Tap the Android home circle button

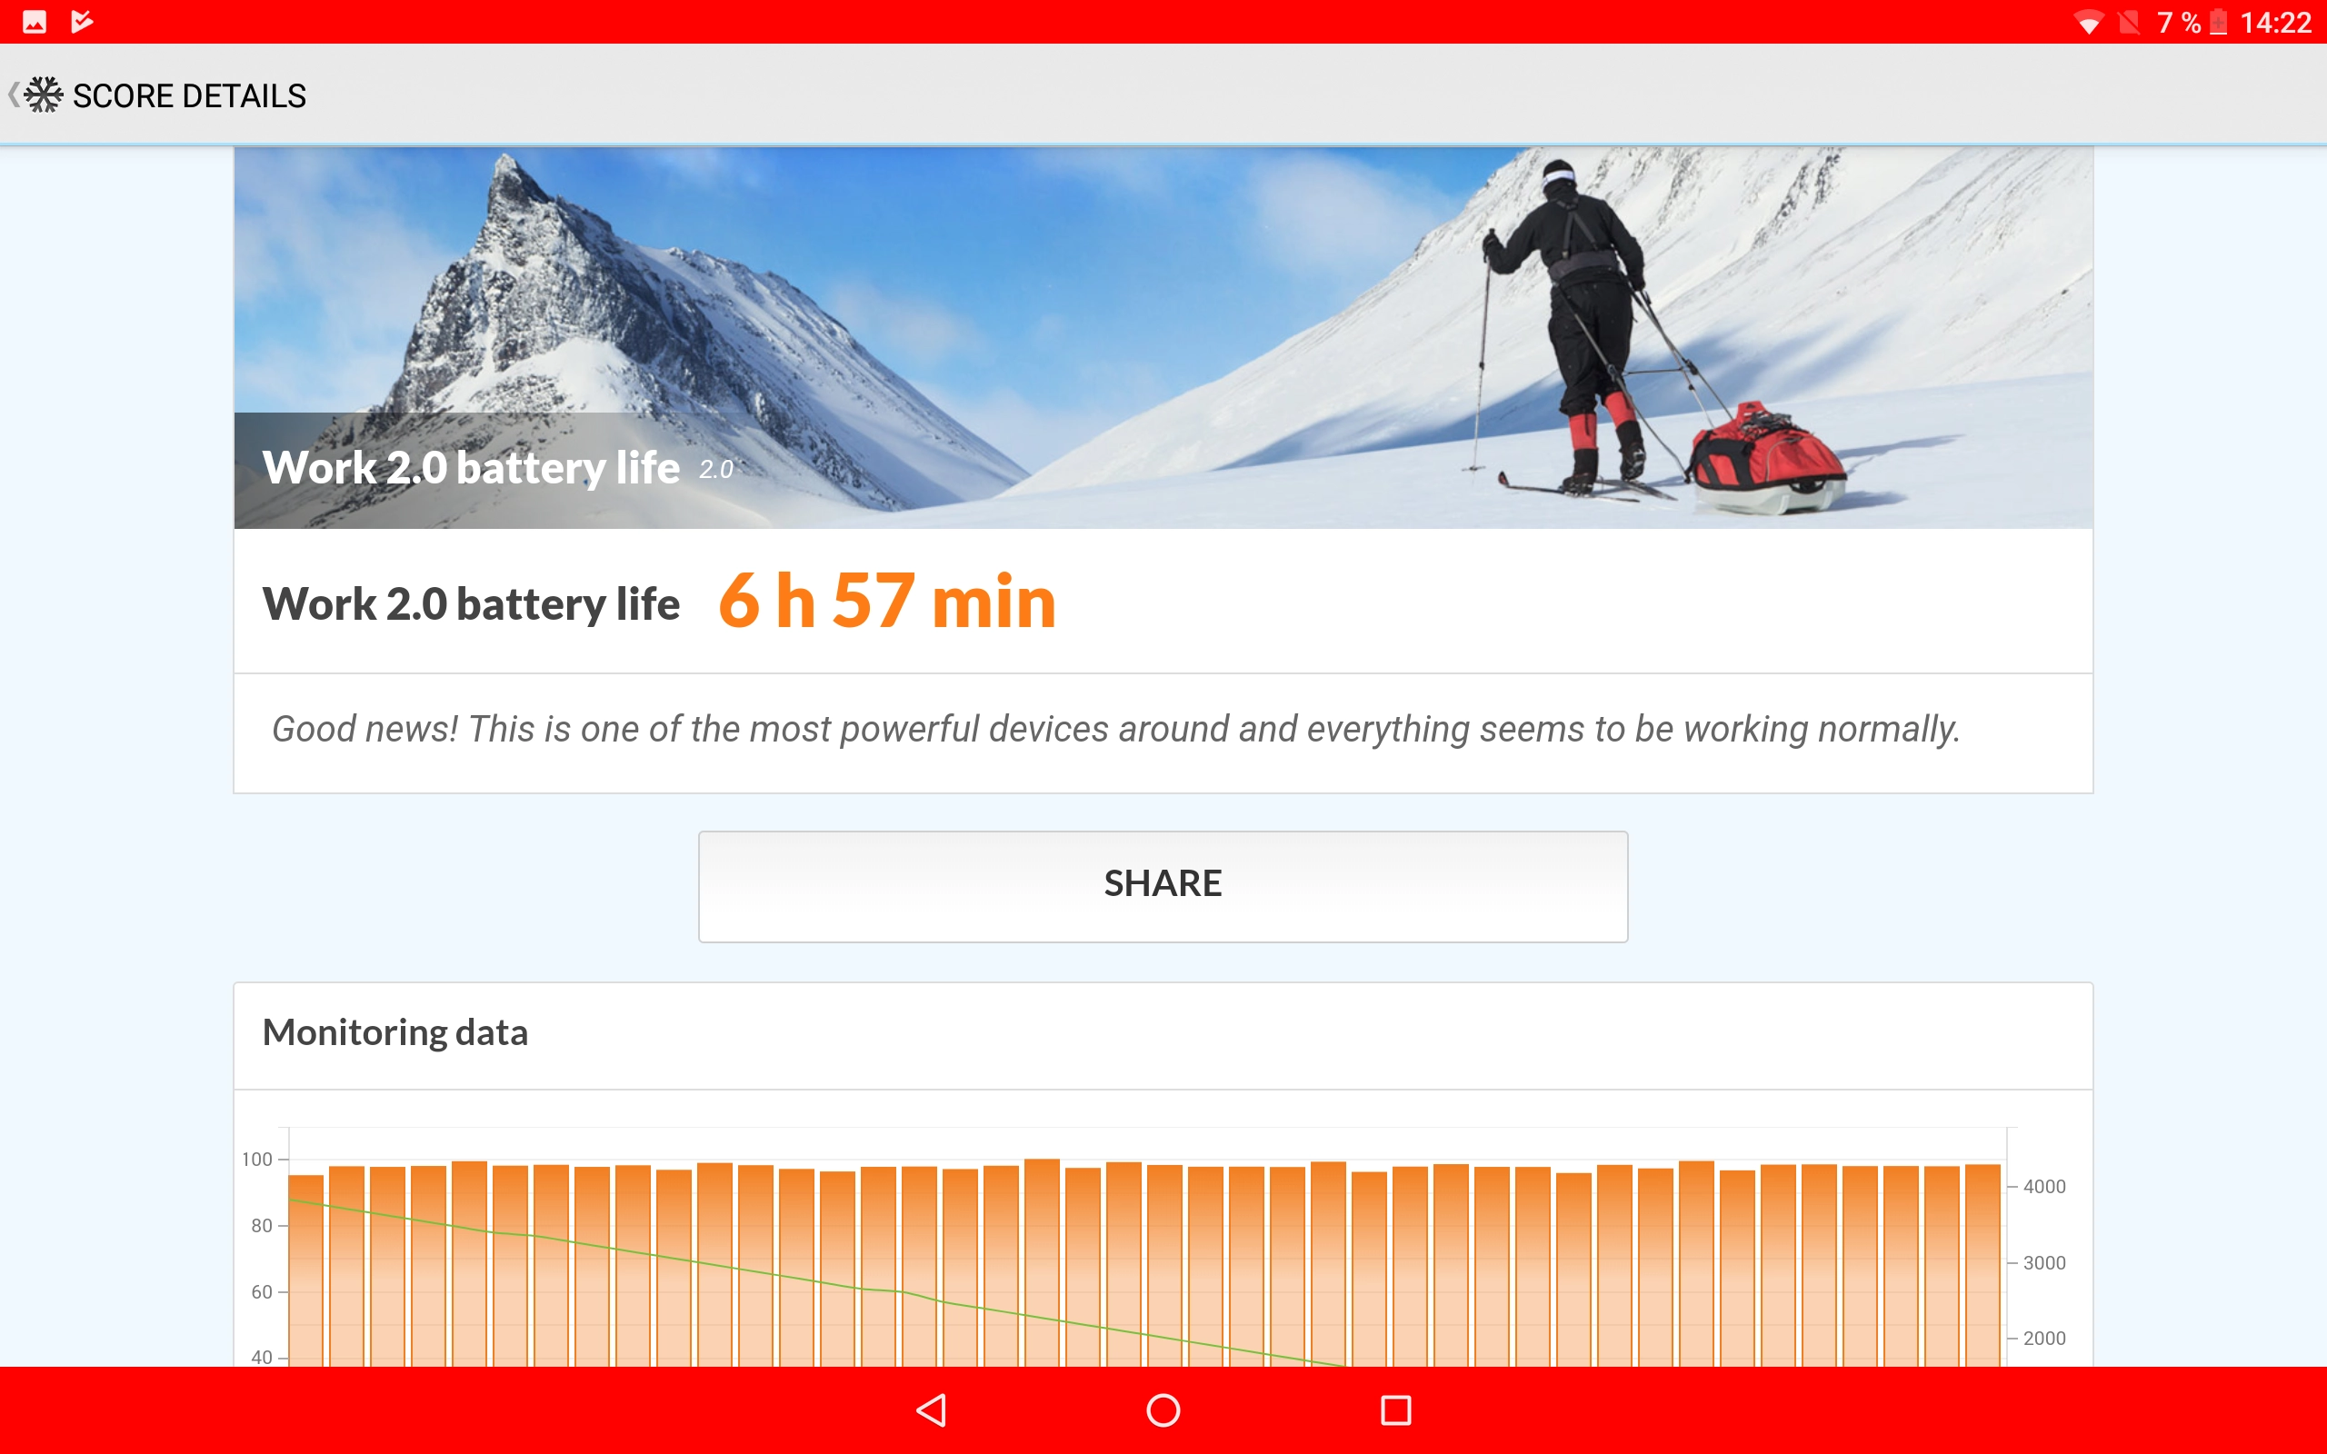point(1163,1409)
